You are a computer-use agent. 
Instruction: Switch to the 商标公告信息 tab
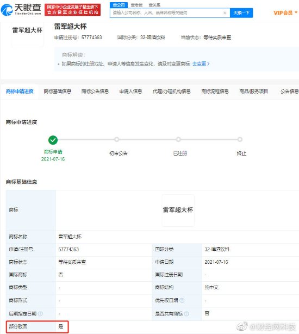[95, 91]
